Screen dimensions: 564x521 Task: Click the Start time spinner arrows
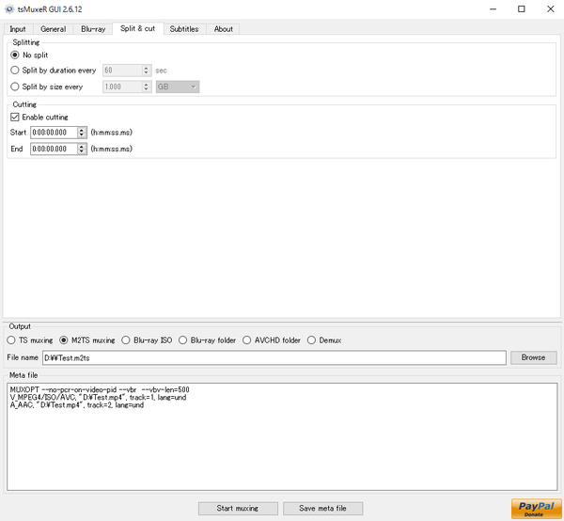pyautogui.click(x=82, y=133)
